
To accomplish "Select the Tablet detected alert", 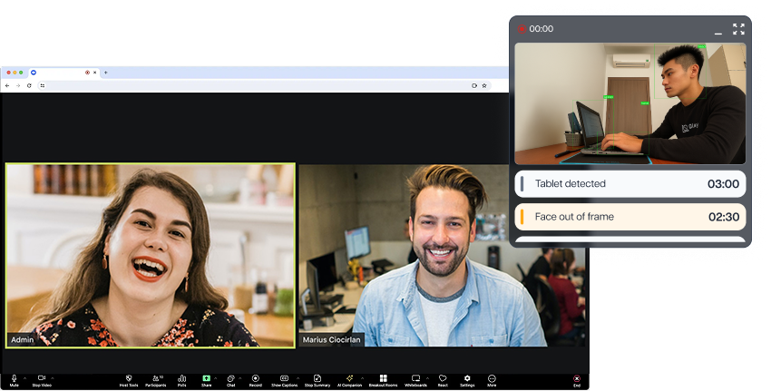I will [x=630, y=184].
